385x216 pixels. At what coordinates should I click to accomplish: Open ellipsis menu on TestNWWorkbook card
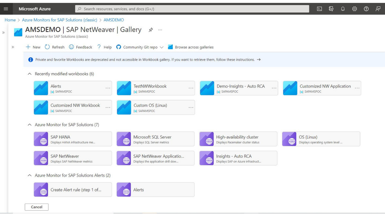click(x=191, y=88)
